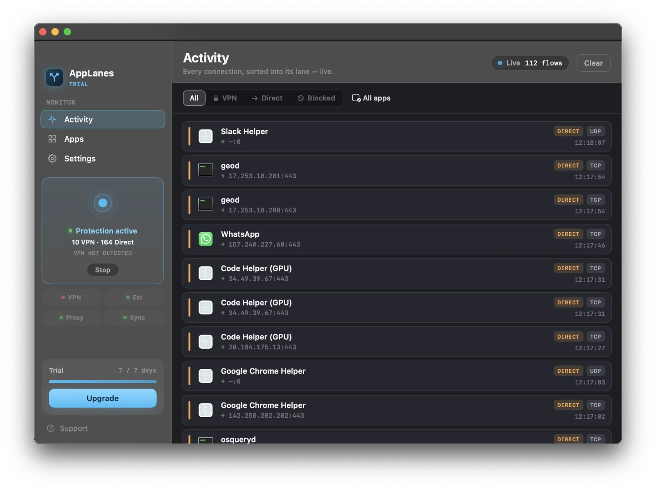Click the 12:17:27 timestamp
This screenshot has height=489, width=656.
590,348
